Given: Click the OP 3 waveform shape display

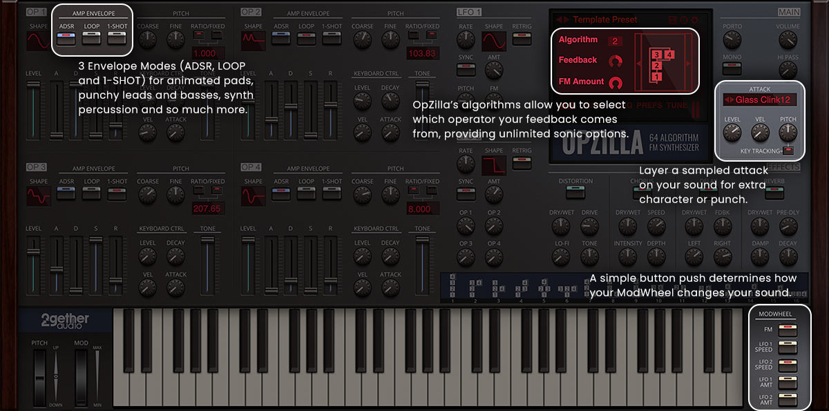Looking at the screenshot, I should click(38, 197).
